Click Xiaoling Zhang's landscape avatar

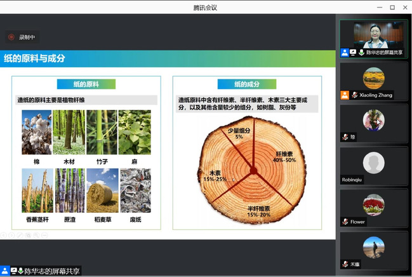click(x=373, y=78)
